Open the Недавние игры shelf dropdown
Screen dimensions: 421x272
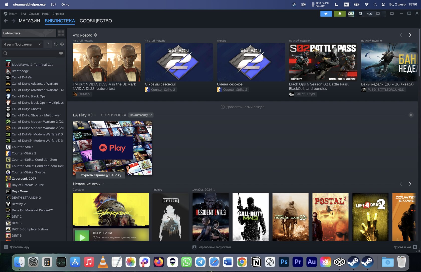(103, 184)
